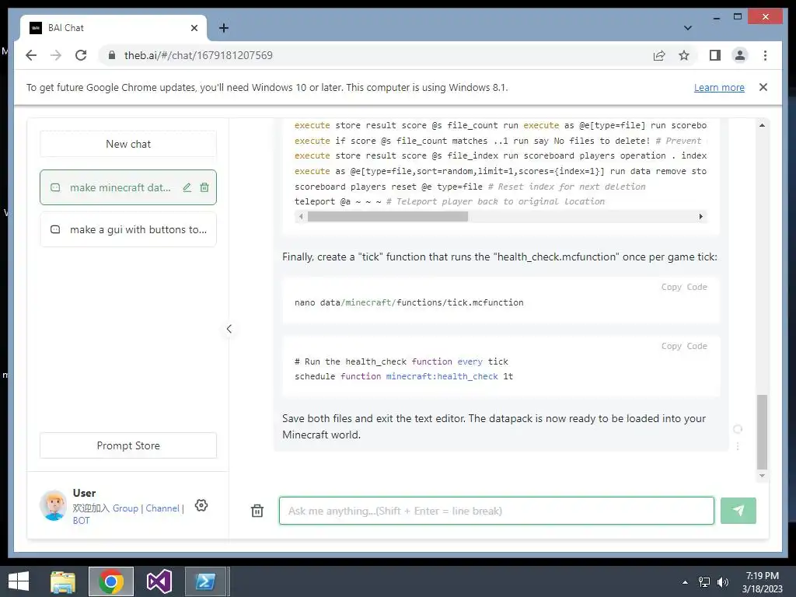Send message with paper plane button
796x597 pixels.
click(x=738, y=511)
